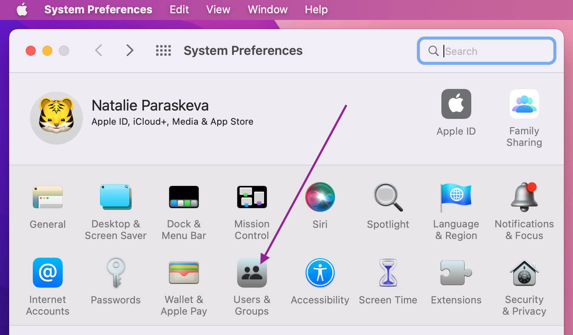
Task: Open Language & Region preferences
Action: click(456, 197)
